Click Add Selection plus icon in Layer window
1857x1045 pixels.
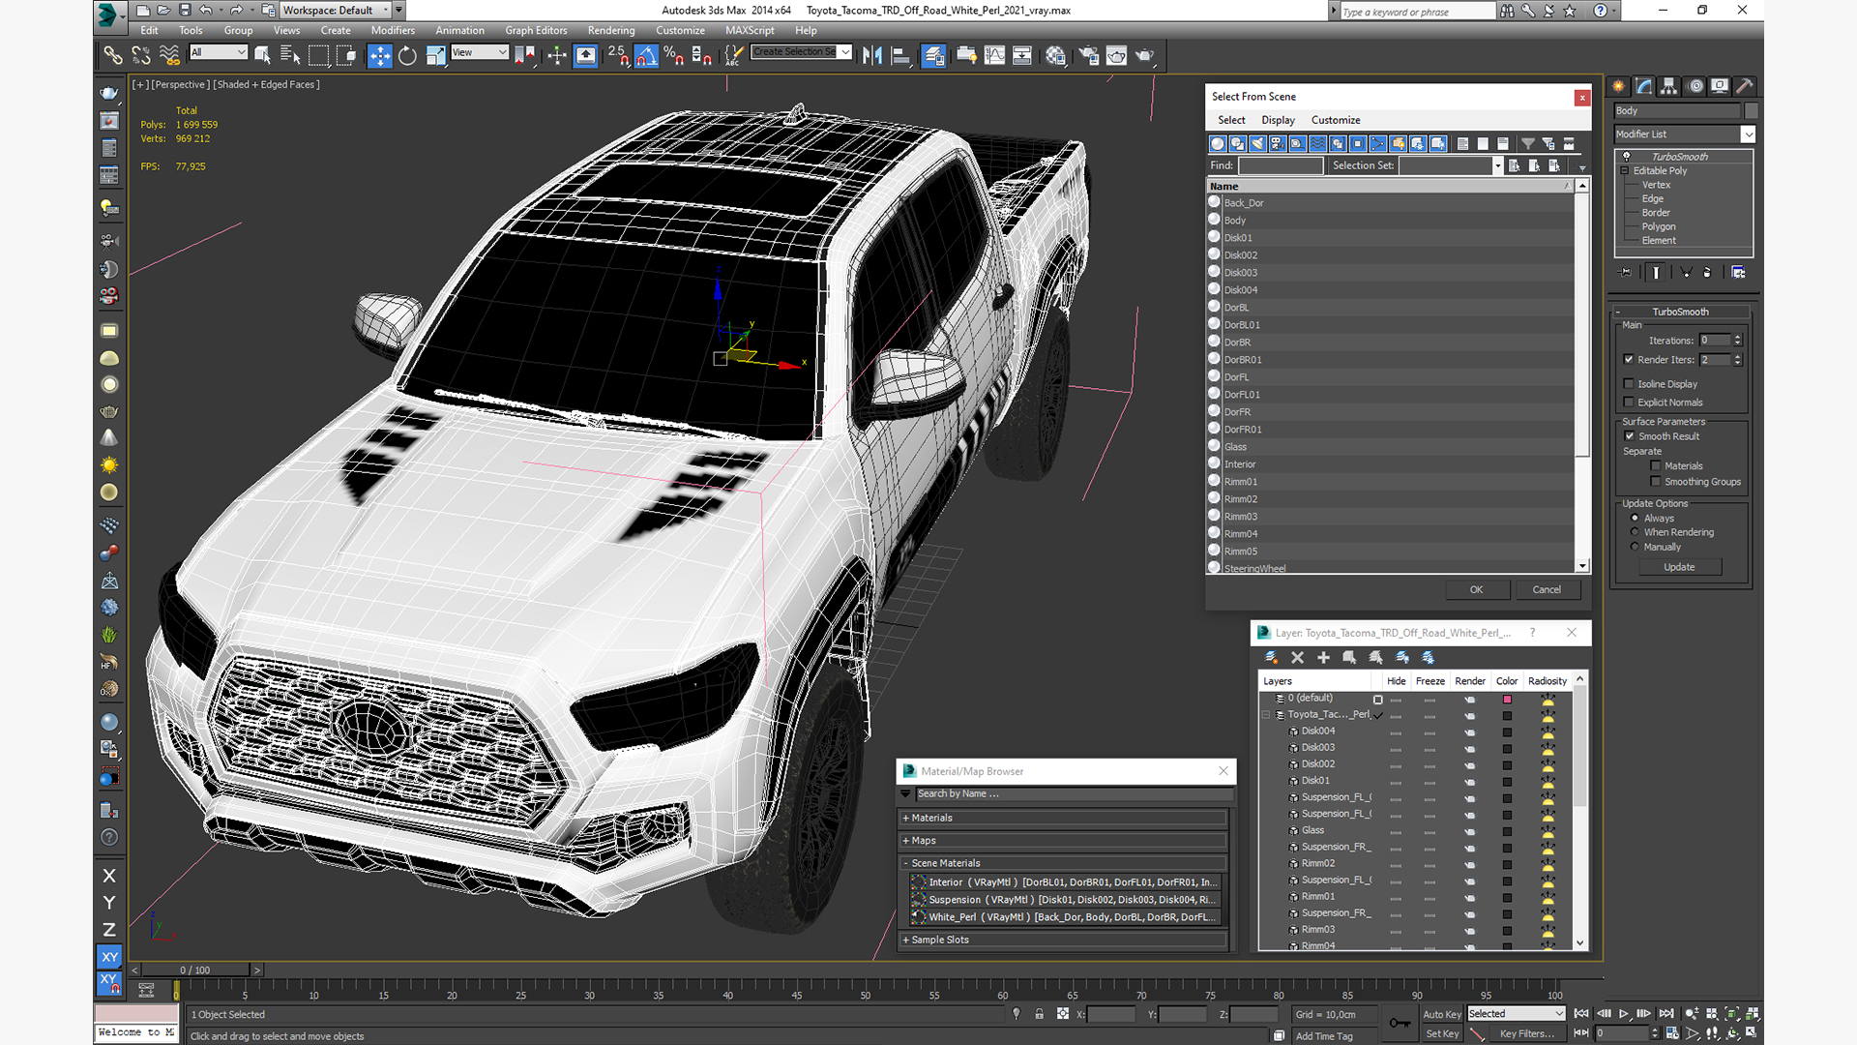coord(1323,657)
